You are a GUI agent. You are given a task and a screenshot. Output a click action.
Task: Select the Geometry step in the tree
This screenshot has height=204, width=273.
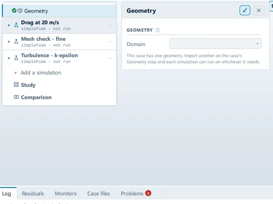[59, 11]
